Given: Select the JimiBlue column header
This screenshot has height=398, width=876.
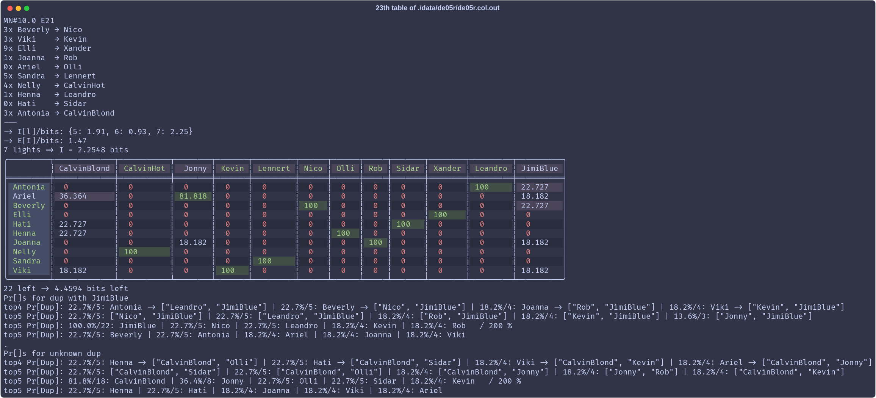Looking at the screenshot, I should pyautogui.click(x=539, y=169).
